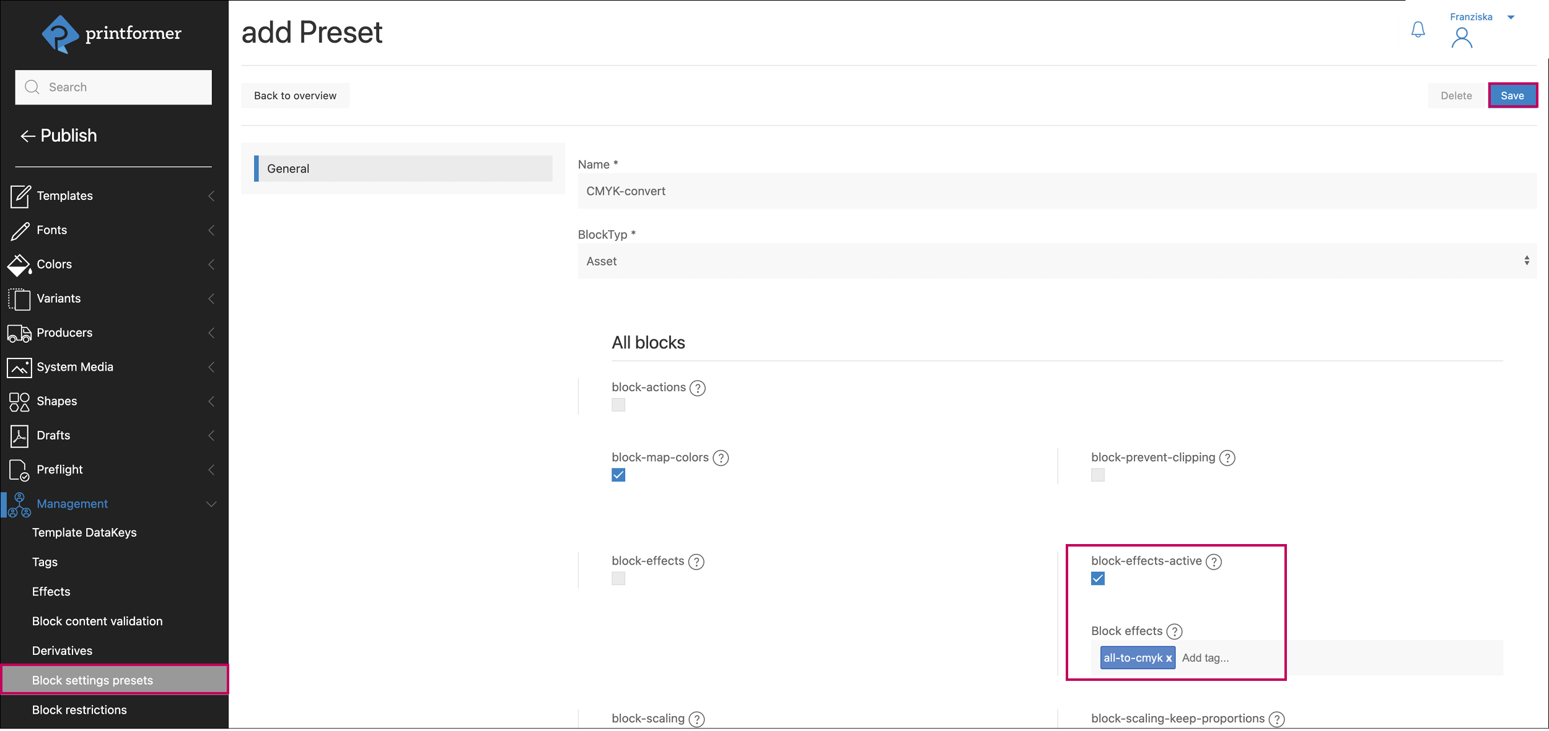Click the Colors paint bucket icon

19,265
